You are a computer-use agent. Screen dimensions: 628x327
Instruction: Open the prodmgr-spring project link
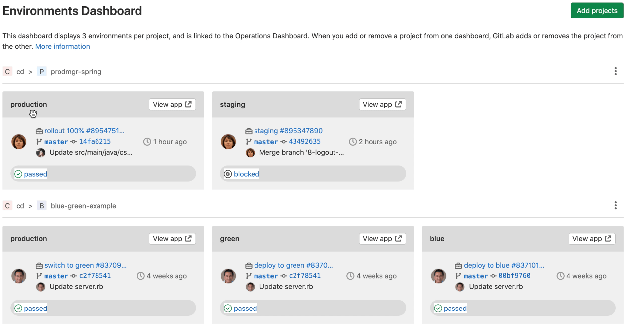(x=76, y=71)
